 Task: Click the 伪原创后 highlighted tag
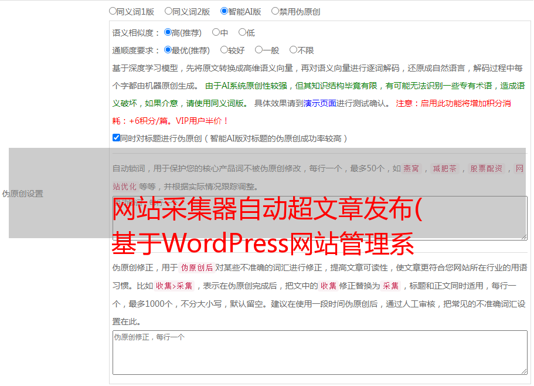click(197, 268)
